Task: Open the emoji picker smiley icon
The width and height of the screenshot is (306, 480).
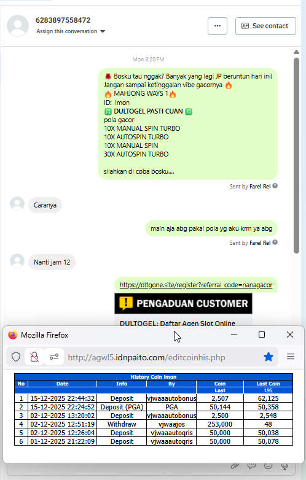Action: pos(268,466)
